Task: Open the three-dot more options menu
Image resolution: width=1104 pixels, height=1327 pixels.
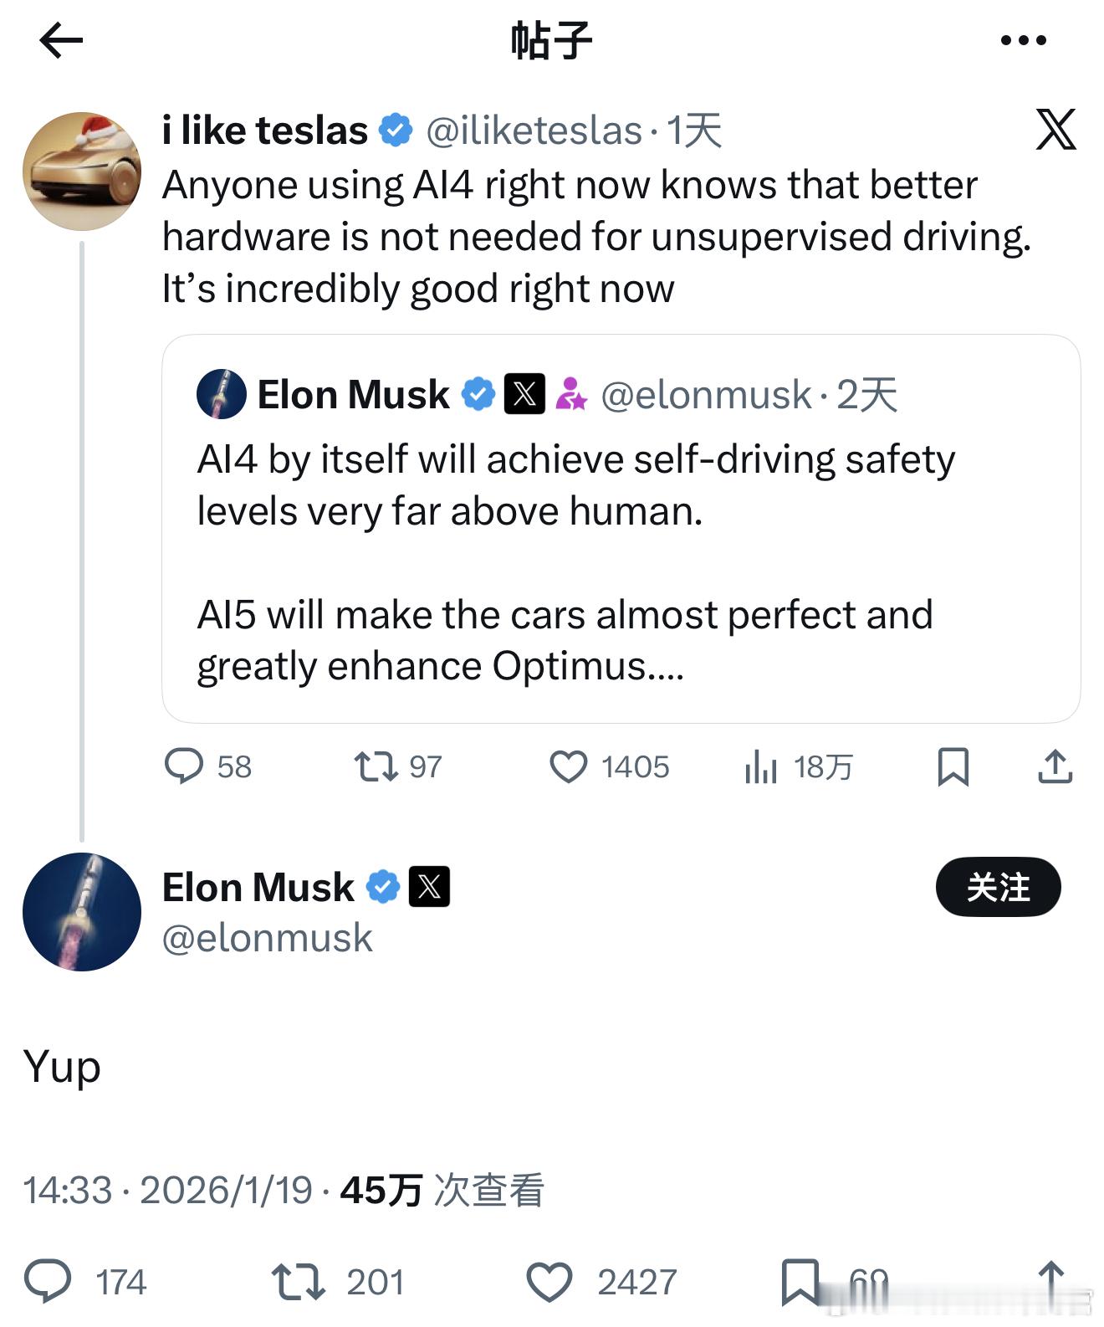Action: [1023, 40]
